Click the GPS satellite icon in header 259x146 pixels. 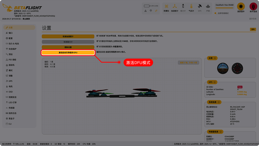pos(199,6)
